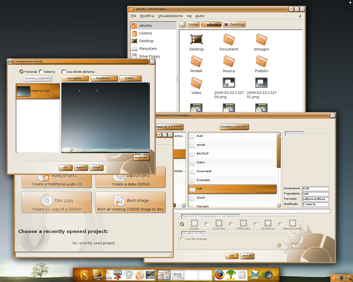Screen dimensions: 353x282
Task: Click the Avanzate button
Action: pos(141,158)
